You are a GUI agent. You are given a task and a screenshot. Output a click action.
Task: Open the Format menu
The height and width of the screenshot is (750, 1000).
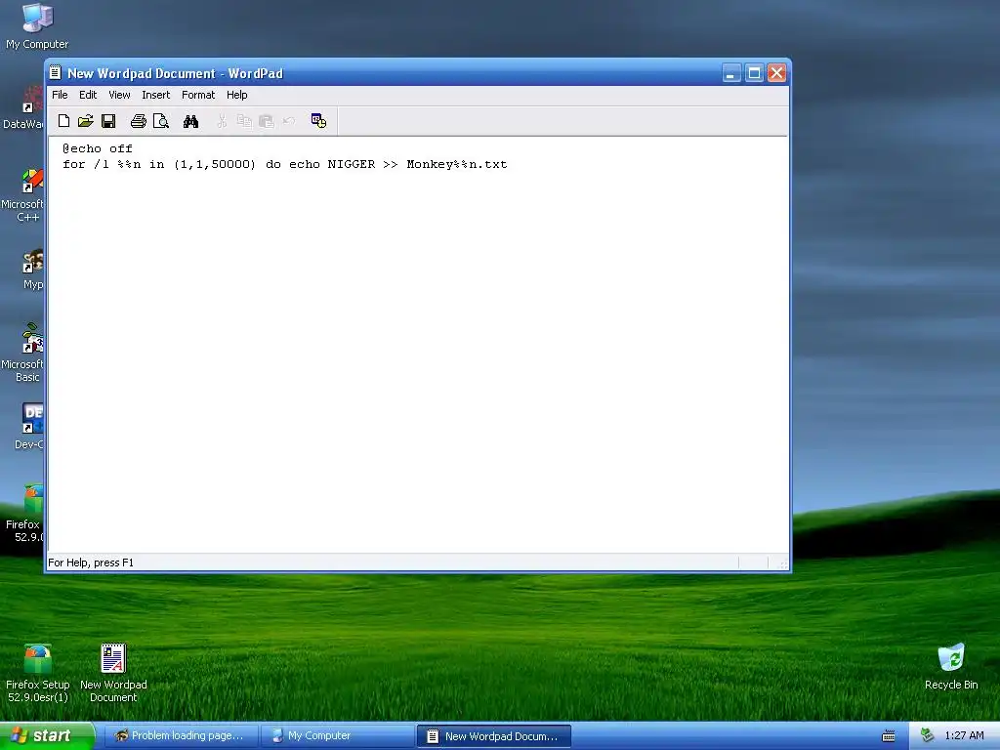pyautogui.click(x=198, y=95)
